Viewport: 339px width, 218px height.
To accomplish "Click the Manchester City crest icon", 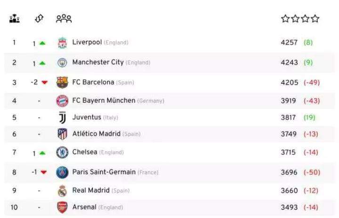I will [x=62, y=62].
